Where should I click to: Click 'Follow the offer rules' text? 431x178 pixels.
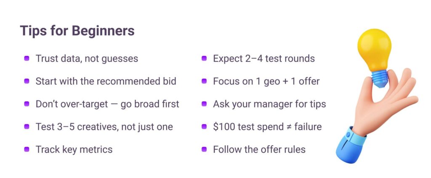coord(259,149)
